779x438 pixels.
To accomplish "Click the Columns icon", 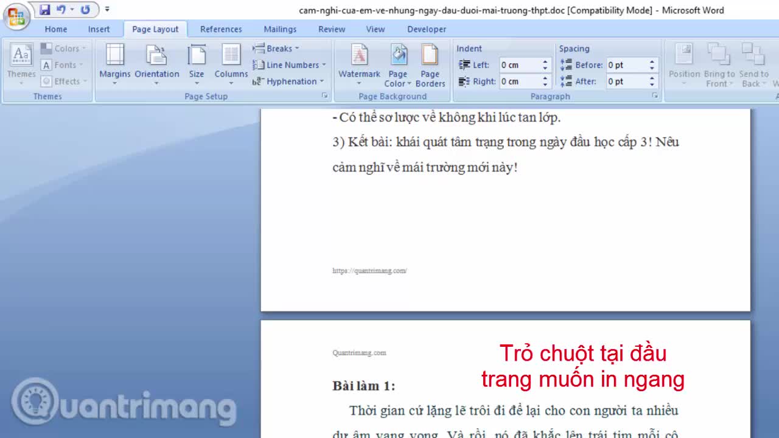I will click(x=231, y=55).
